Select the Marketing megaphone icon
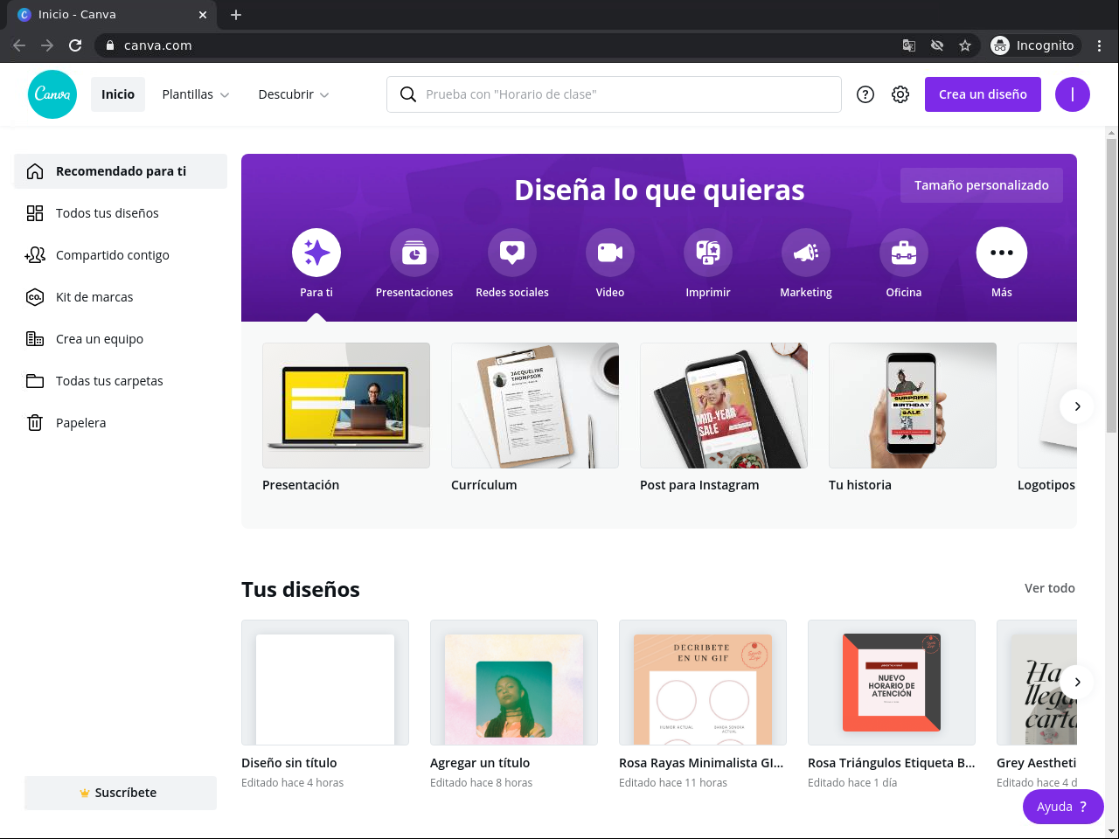 coord(806,253)
